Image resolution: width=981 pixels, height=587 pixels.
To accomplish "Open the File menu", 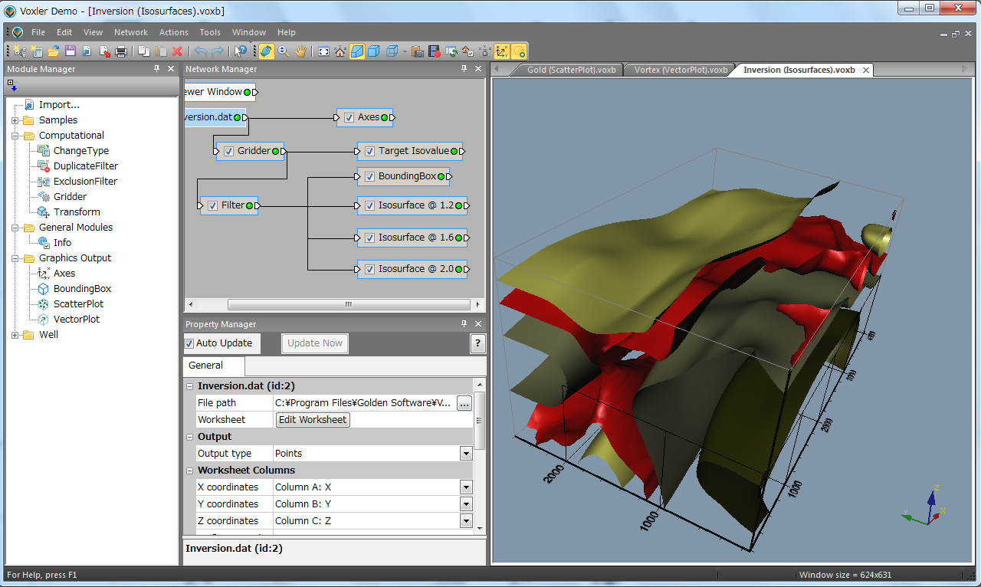I will [x=38, y=32].
